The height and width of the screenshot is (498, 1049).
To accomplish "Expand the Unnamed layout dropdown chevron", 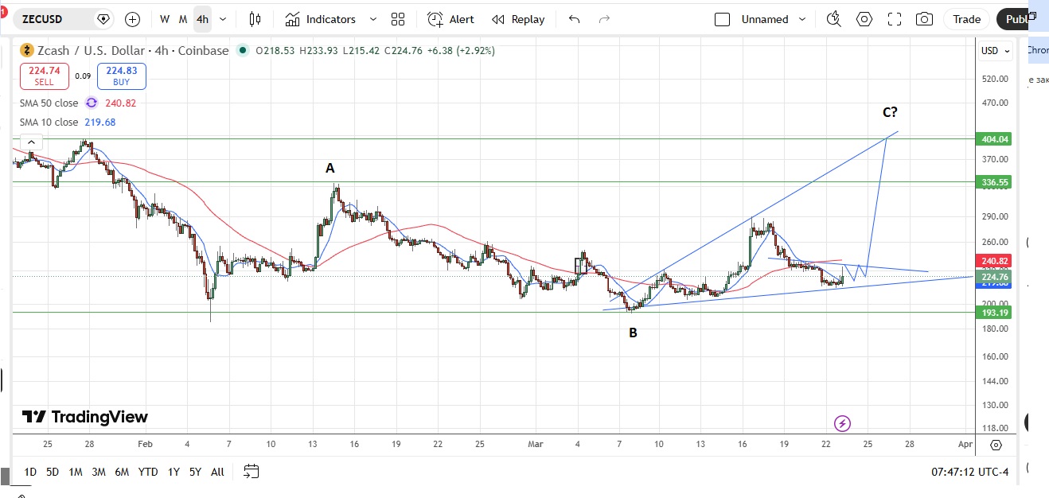I will click(802, 19).
